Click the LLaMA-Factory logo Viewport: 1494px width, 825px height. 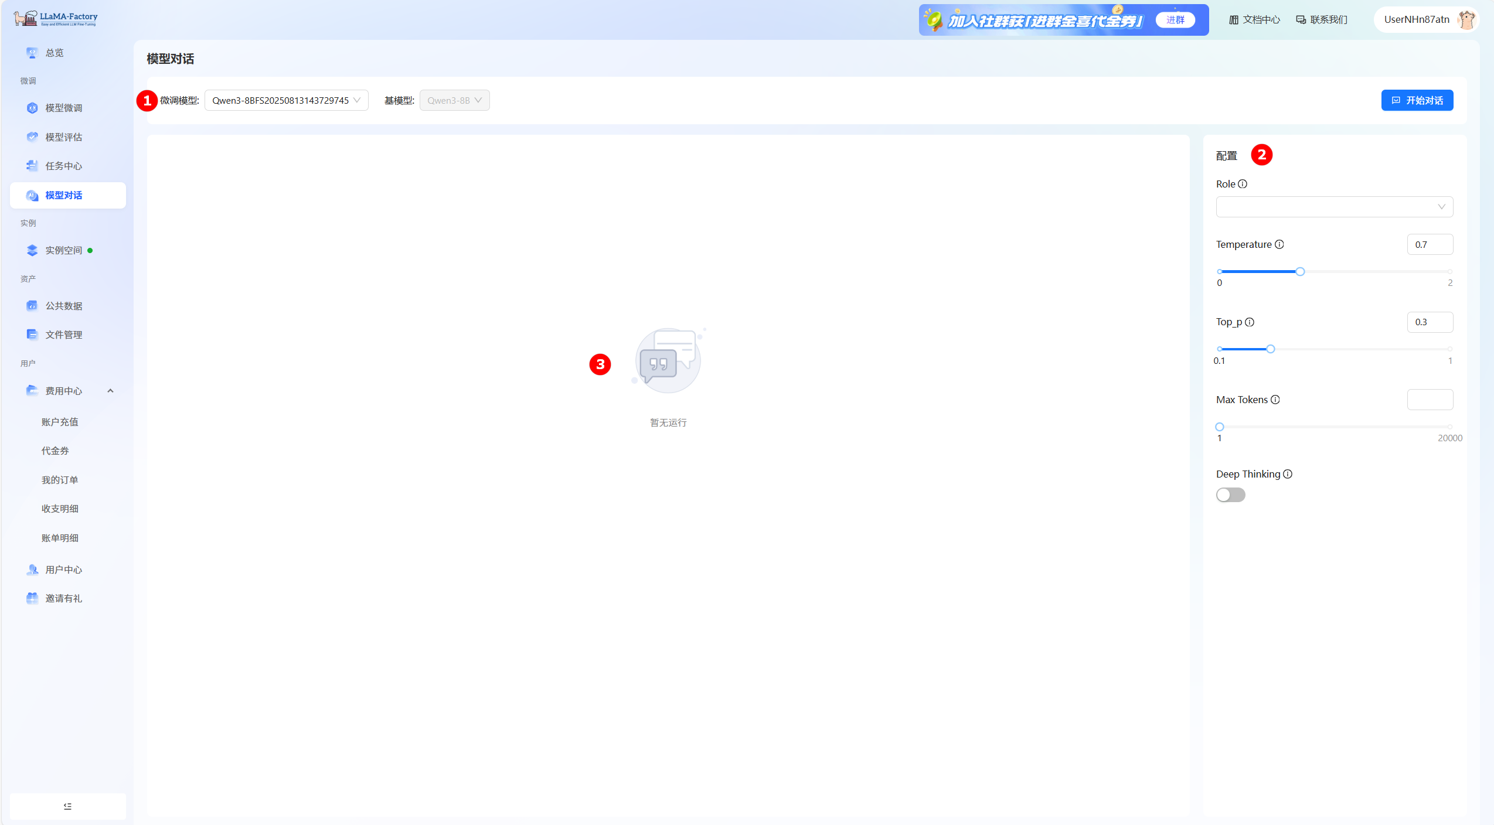pyautogui.click(x=56, y=19)
